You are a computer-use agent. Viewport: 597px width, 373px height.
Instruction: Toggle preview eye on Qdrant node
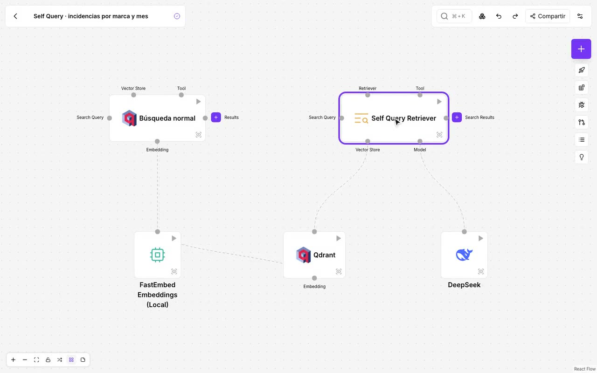tap(339, 271)
